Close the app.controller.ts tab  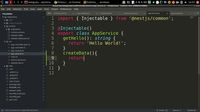pyautogui.click(x=97, y=13)
